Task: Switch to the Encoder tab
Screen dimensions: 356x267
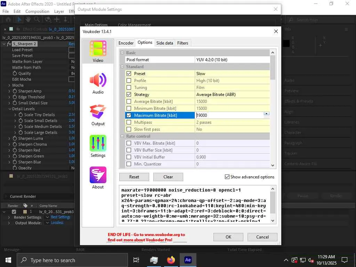Action: 126,43
